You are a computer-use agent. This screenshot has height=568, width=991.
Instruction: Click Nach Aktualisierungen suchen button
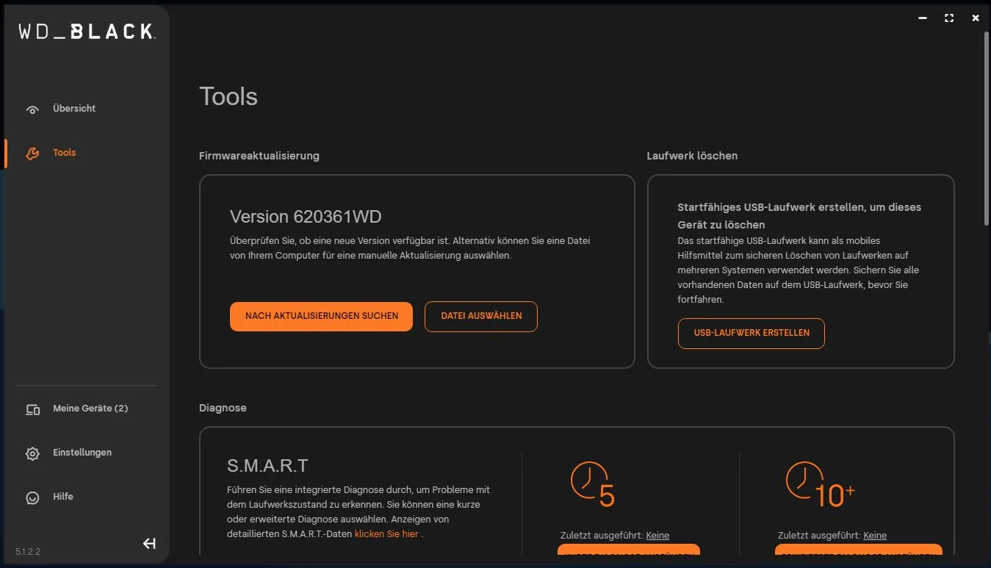point(321,316)
